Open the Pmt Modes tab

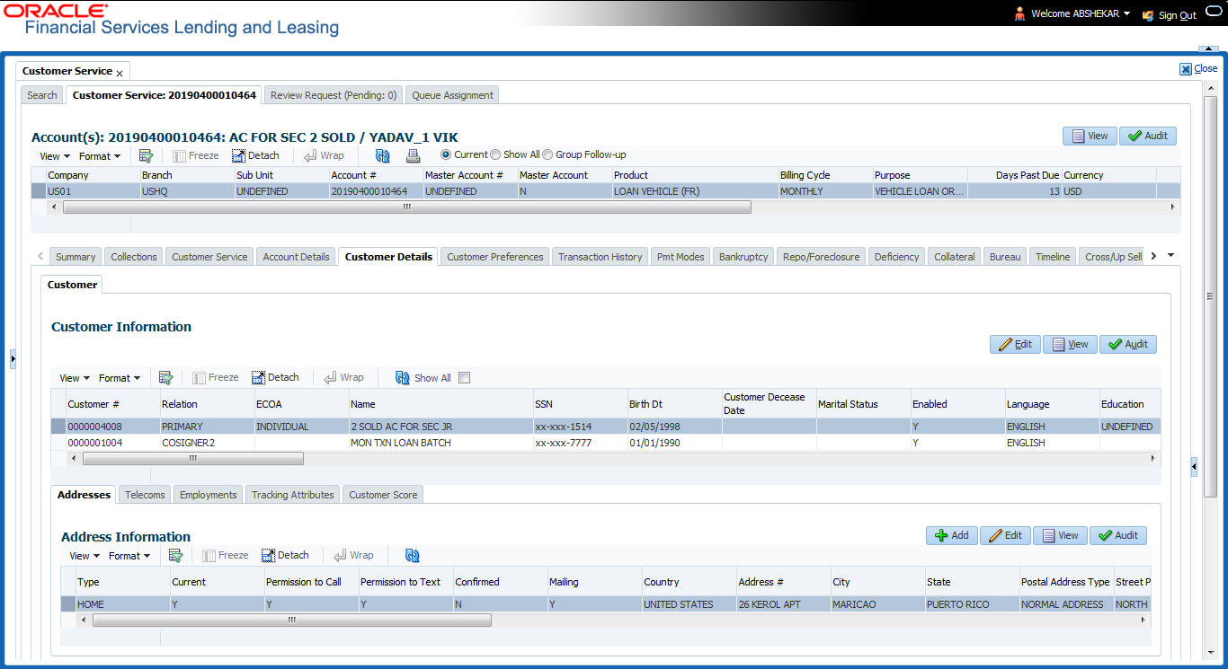coord(681,257)
